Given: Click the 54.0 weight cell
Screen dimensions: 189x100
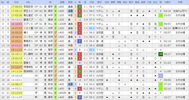Looking at the screenshot, I should tap(92, 84).
